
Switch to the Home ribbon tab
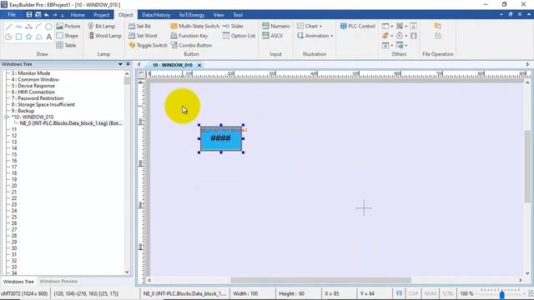(x=78, y=15)
